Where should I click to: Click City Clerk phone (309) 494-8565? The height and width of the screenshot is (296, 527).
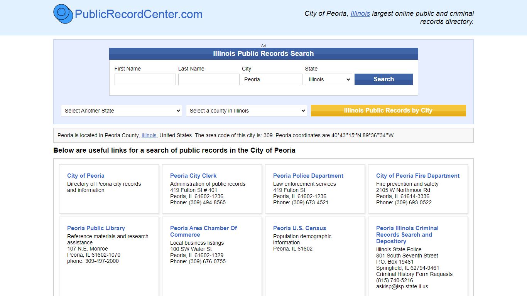(207, 202)
